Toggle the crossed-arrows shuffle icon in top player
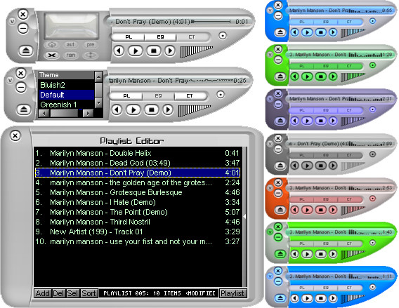The width and height of the screenshot is (399, 308). point(52,55)
